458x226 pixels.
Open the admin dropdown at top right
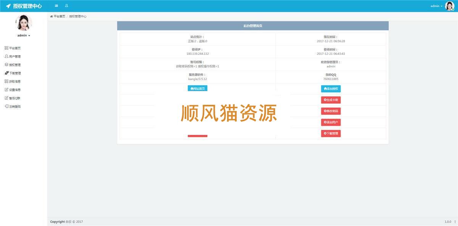(x=437, y=6)
